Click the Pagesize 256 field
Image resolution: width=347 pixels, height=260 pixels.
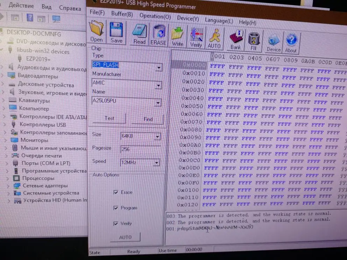tap(140, 149)
